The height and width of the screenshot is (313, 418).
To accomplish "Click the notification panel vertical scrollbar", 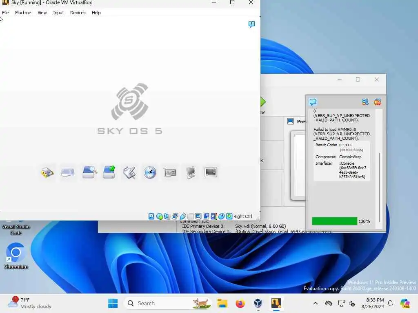I will (379, 187).
